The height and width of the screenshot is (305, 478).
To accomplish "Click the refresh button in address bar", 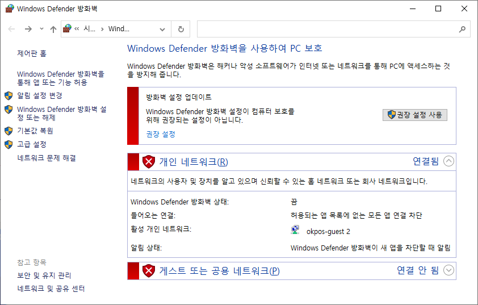I will point(181,29).
